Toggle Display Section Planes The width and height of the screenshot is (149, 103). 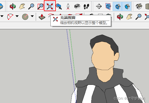(108, 7)
